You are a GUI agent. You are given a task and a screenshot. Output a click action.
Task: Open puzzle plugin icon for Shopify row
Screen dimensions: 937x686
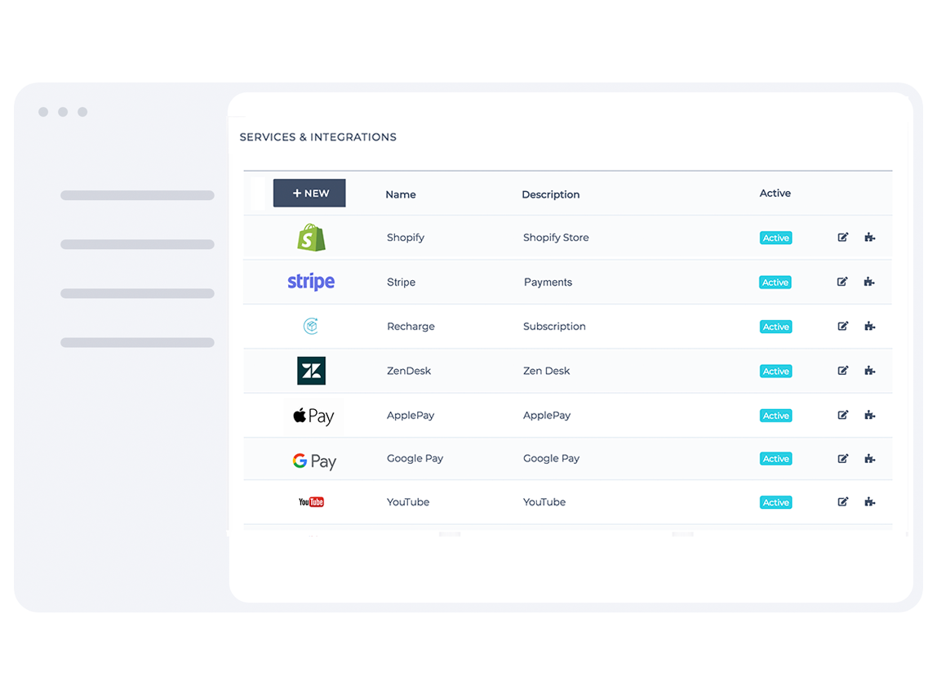coord(869,238)
